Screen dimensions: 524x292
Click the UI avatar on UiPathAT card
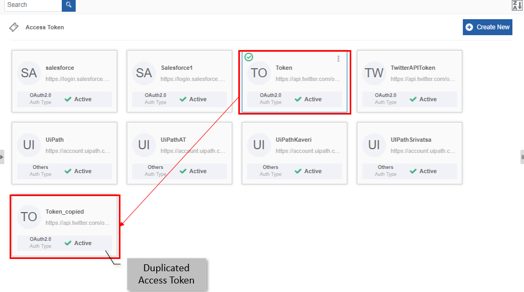pos(144,144)
